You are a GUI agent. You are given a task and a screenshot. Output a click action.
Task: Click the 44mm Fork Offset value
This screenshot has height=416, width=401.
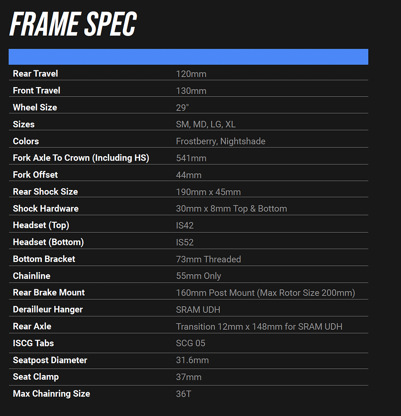pos(188,175)
